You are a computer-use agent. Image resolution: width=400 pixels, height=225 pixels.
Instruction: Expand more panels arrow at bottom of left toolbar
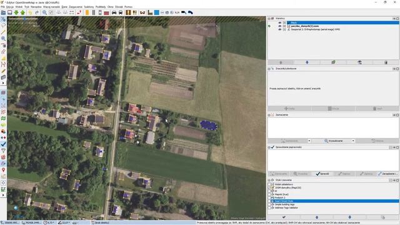point(3,196)
